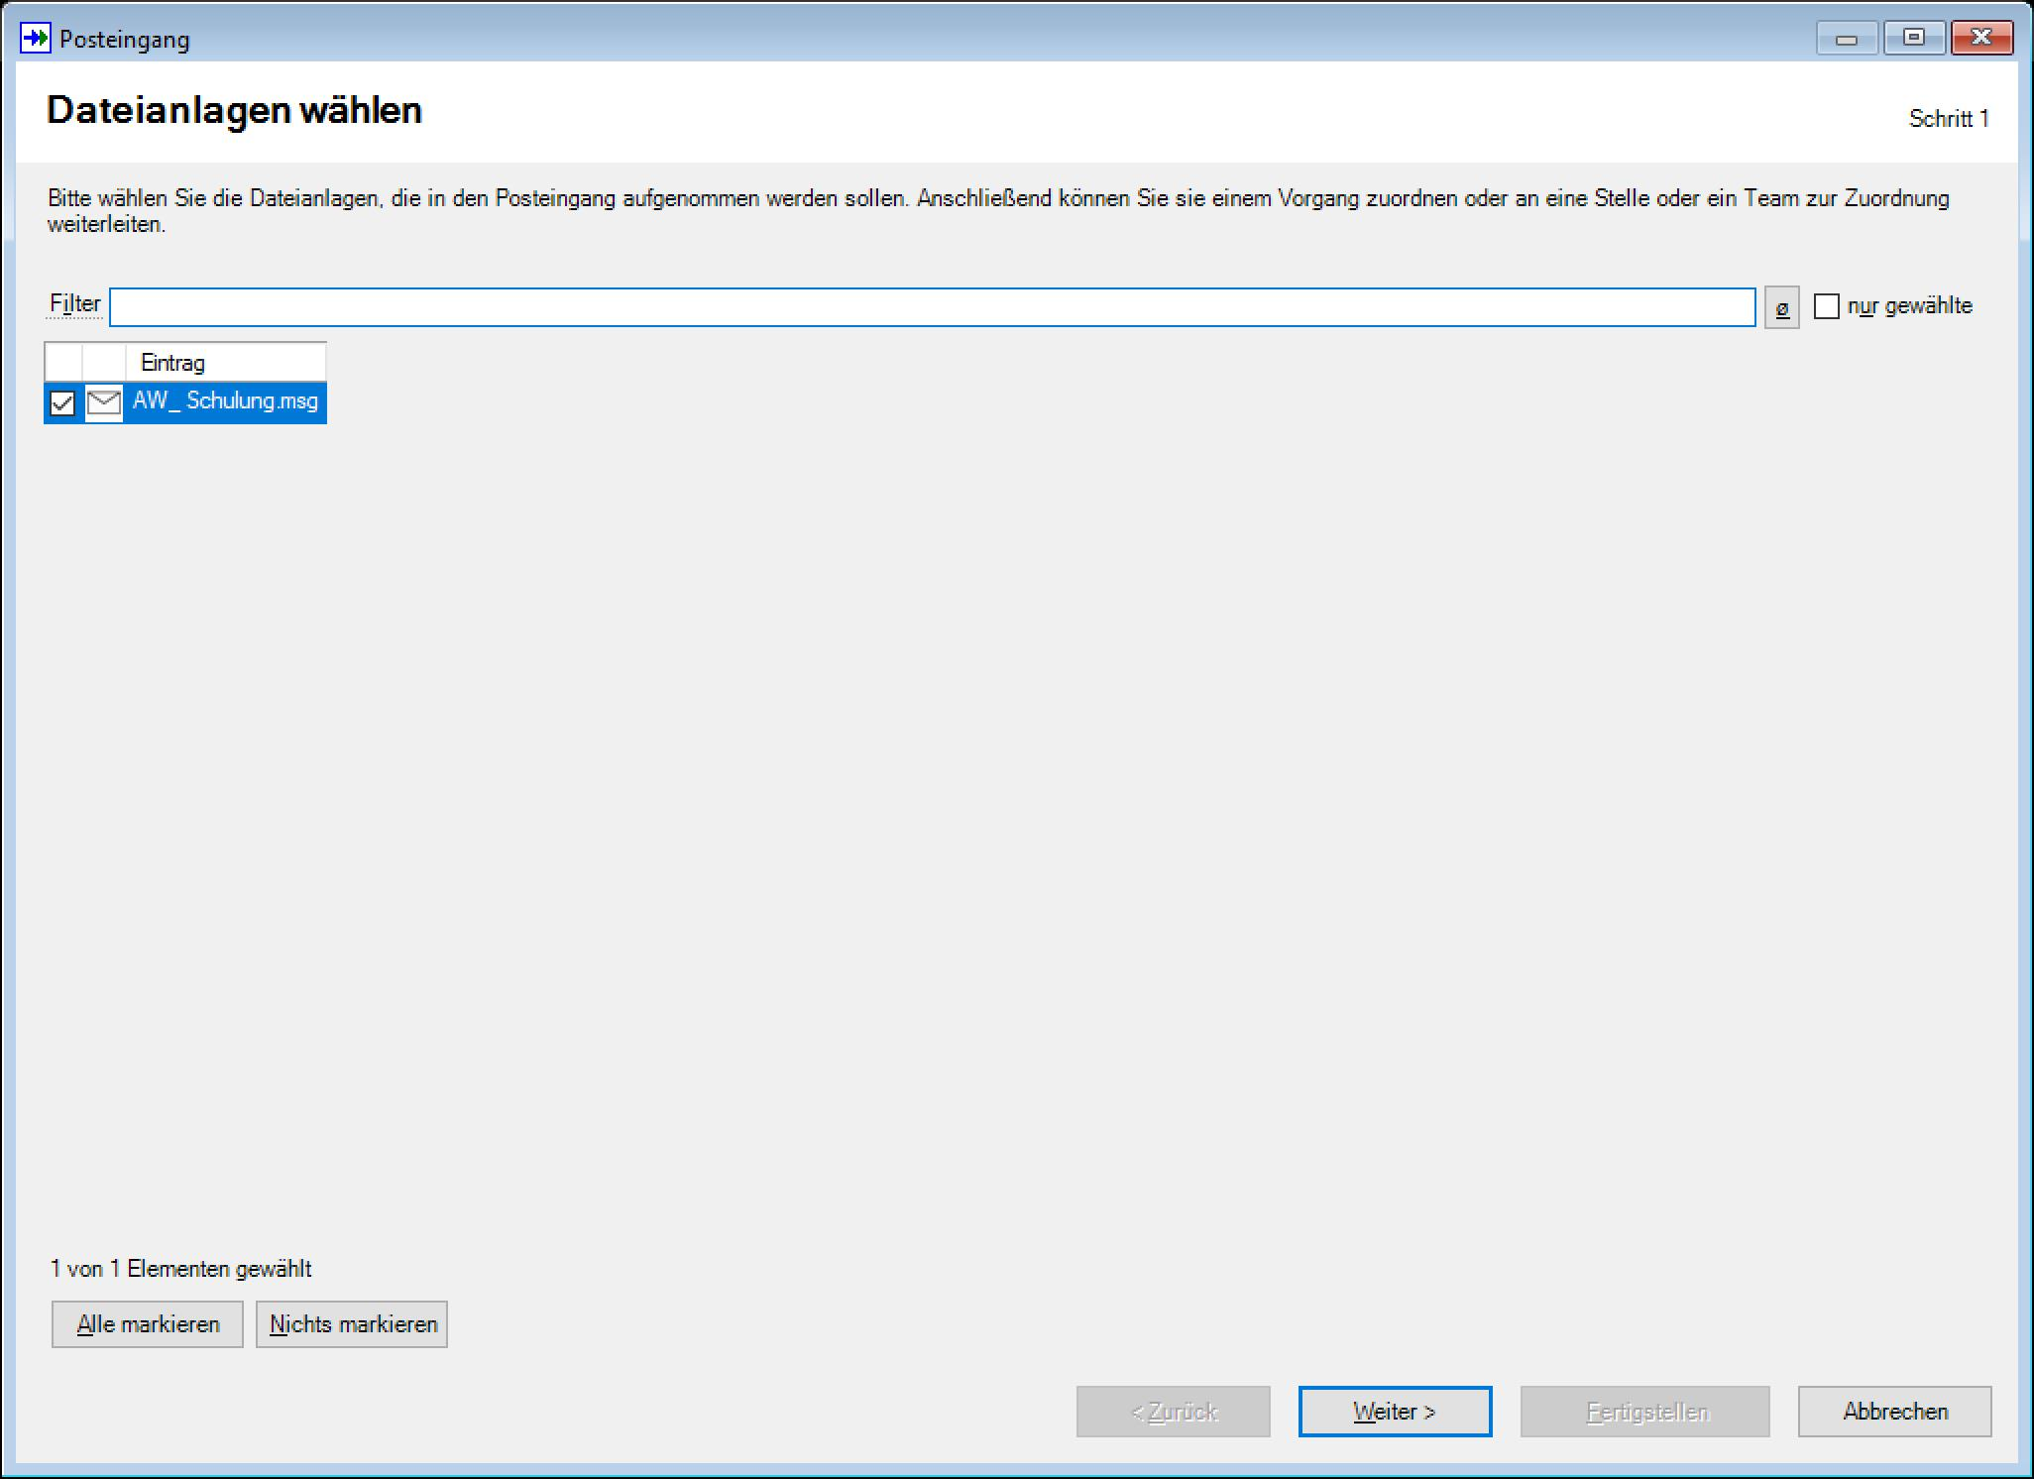Image resolution: width=2034 pixels, height=1479 pixels.
Task: Cancel the wizard via 'Abbrechen'
Action: (1894, 1411)
